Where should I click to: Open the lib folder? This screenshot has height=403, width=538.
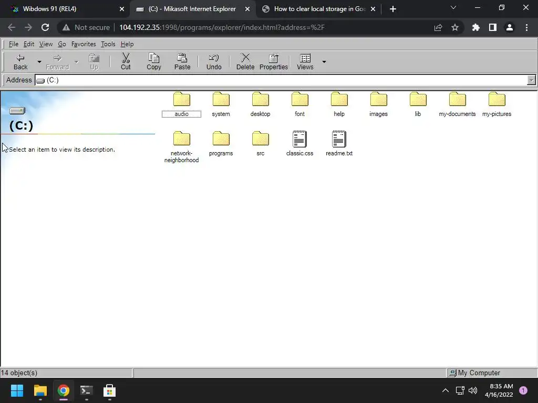(x=418, y=104)
